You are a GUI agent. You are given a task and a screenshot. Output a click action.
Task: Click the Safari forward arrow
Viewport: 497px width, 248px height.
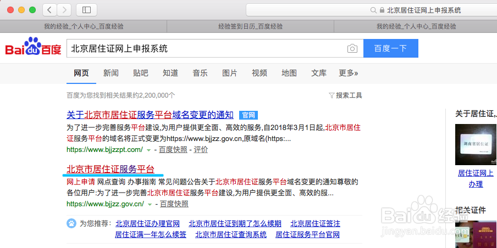click(64, 10)
